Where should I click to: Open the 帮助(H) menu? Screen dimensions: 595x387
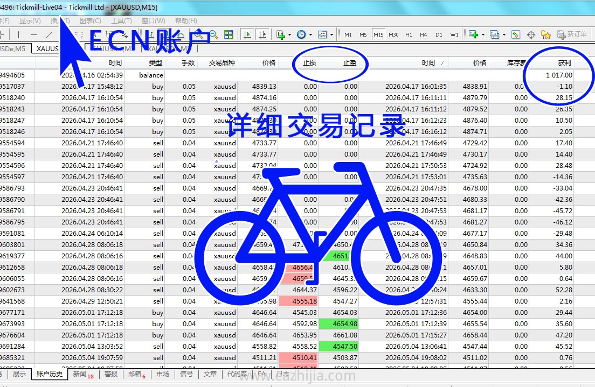tap(186, 21)
